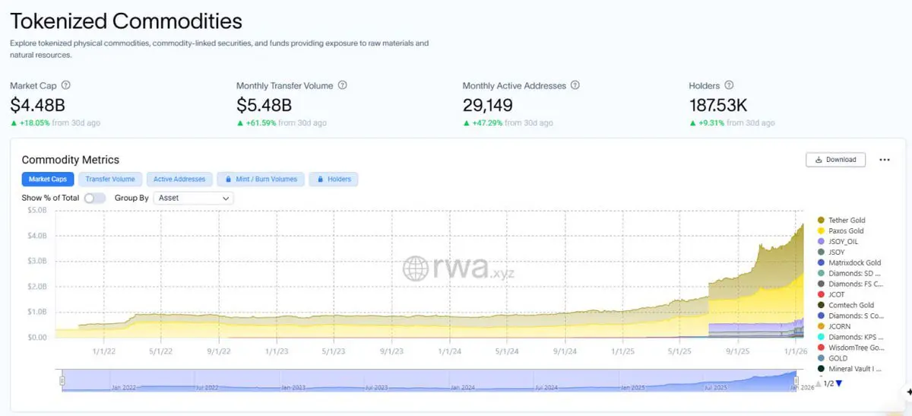
Task: Click the Download button
Action: [834, 160]
